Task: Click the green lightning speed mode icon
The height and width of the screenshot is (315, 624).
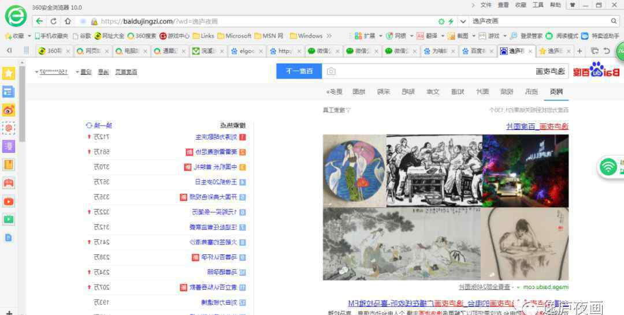Action: coord(451,21)
